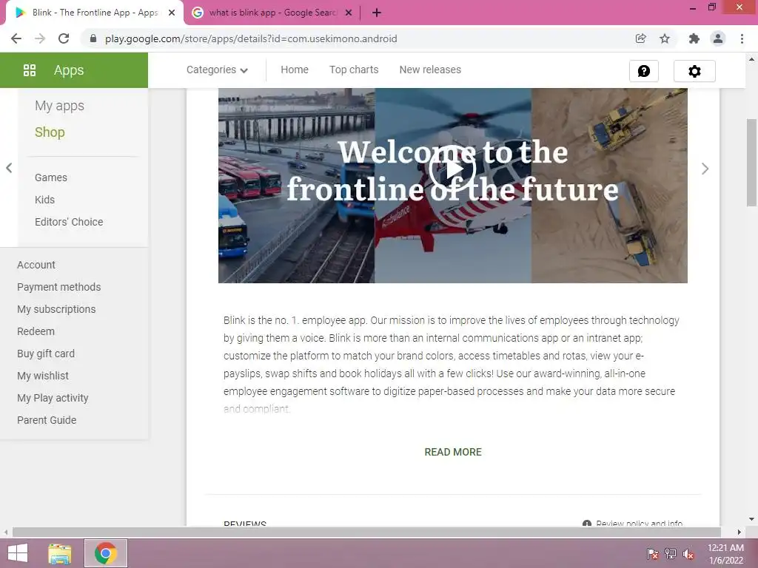Screen dimensions: 758x568
Task: Click scrollbar down arrow
Action: tap(752, 519)
